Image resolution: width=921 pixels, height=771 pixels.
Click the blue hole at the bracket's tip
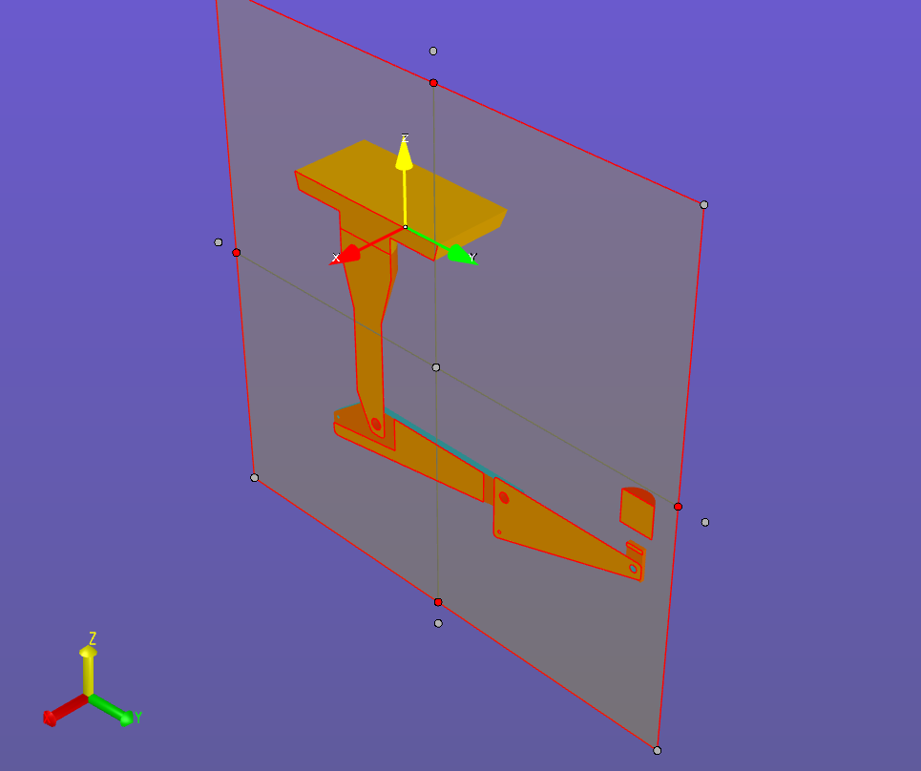point(633,569)
